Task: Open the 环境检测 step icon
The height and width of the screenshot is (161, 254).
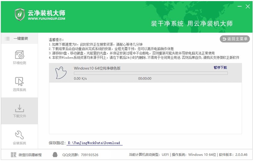Action: 20,55
